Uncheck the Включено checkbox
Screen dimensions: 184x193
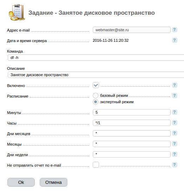(x=96, y=85)
